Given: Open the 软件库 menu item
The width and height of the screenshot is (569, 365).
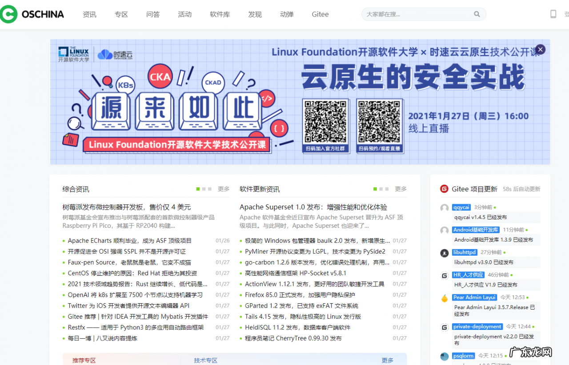Looking at the screenshot, I should pos(220,14).
